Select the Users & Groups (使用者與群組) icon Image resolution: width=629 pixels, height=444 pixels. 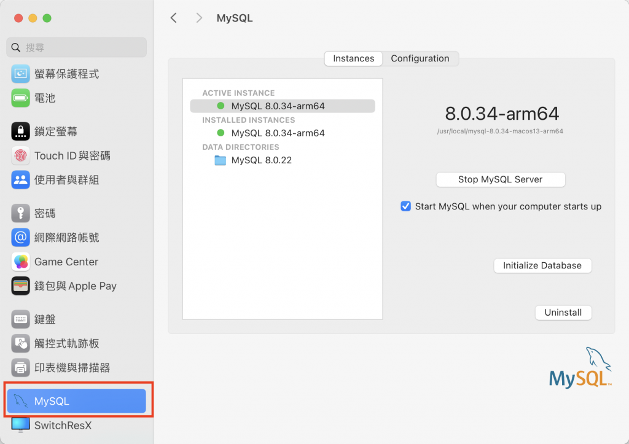pyautogui.click(x=20, y=180)
